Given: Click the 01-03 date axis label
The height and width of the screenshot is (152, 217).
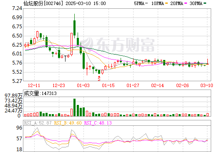Looking at the screenshot, I should pyautogui.click(x=83, y=85).
